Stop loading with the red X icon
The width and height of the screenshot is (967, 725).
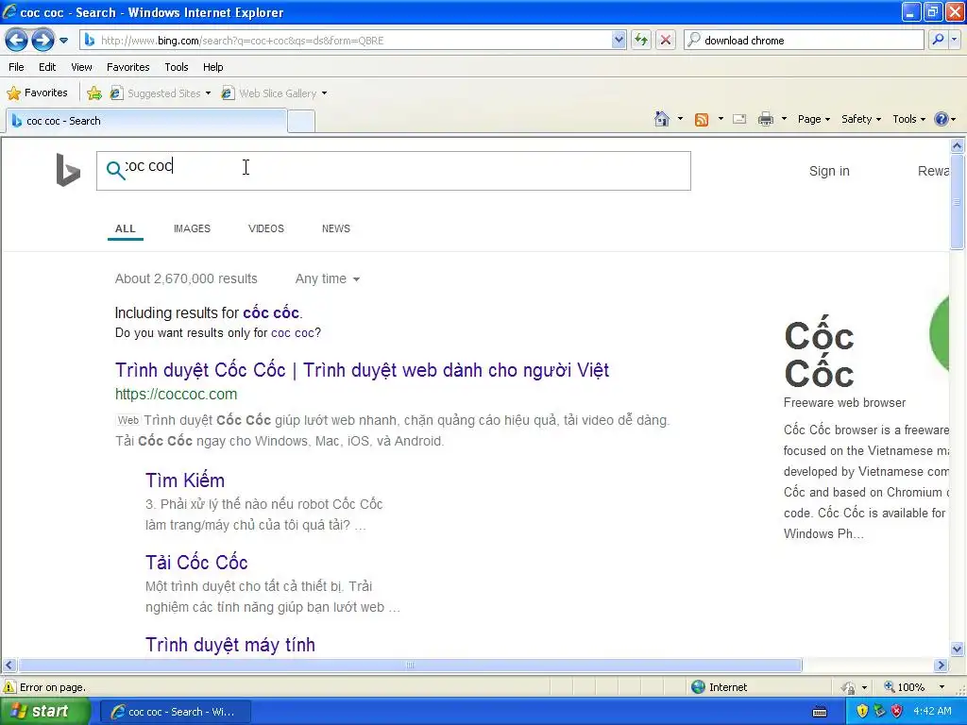(666, 41)
